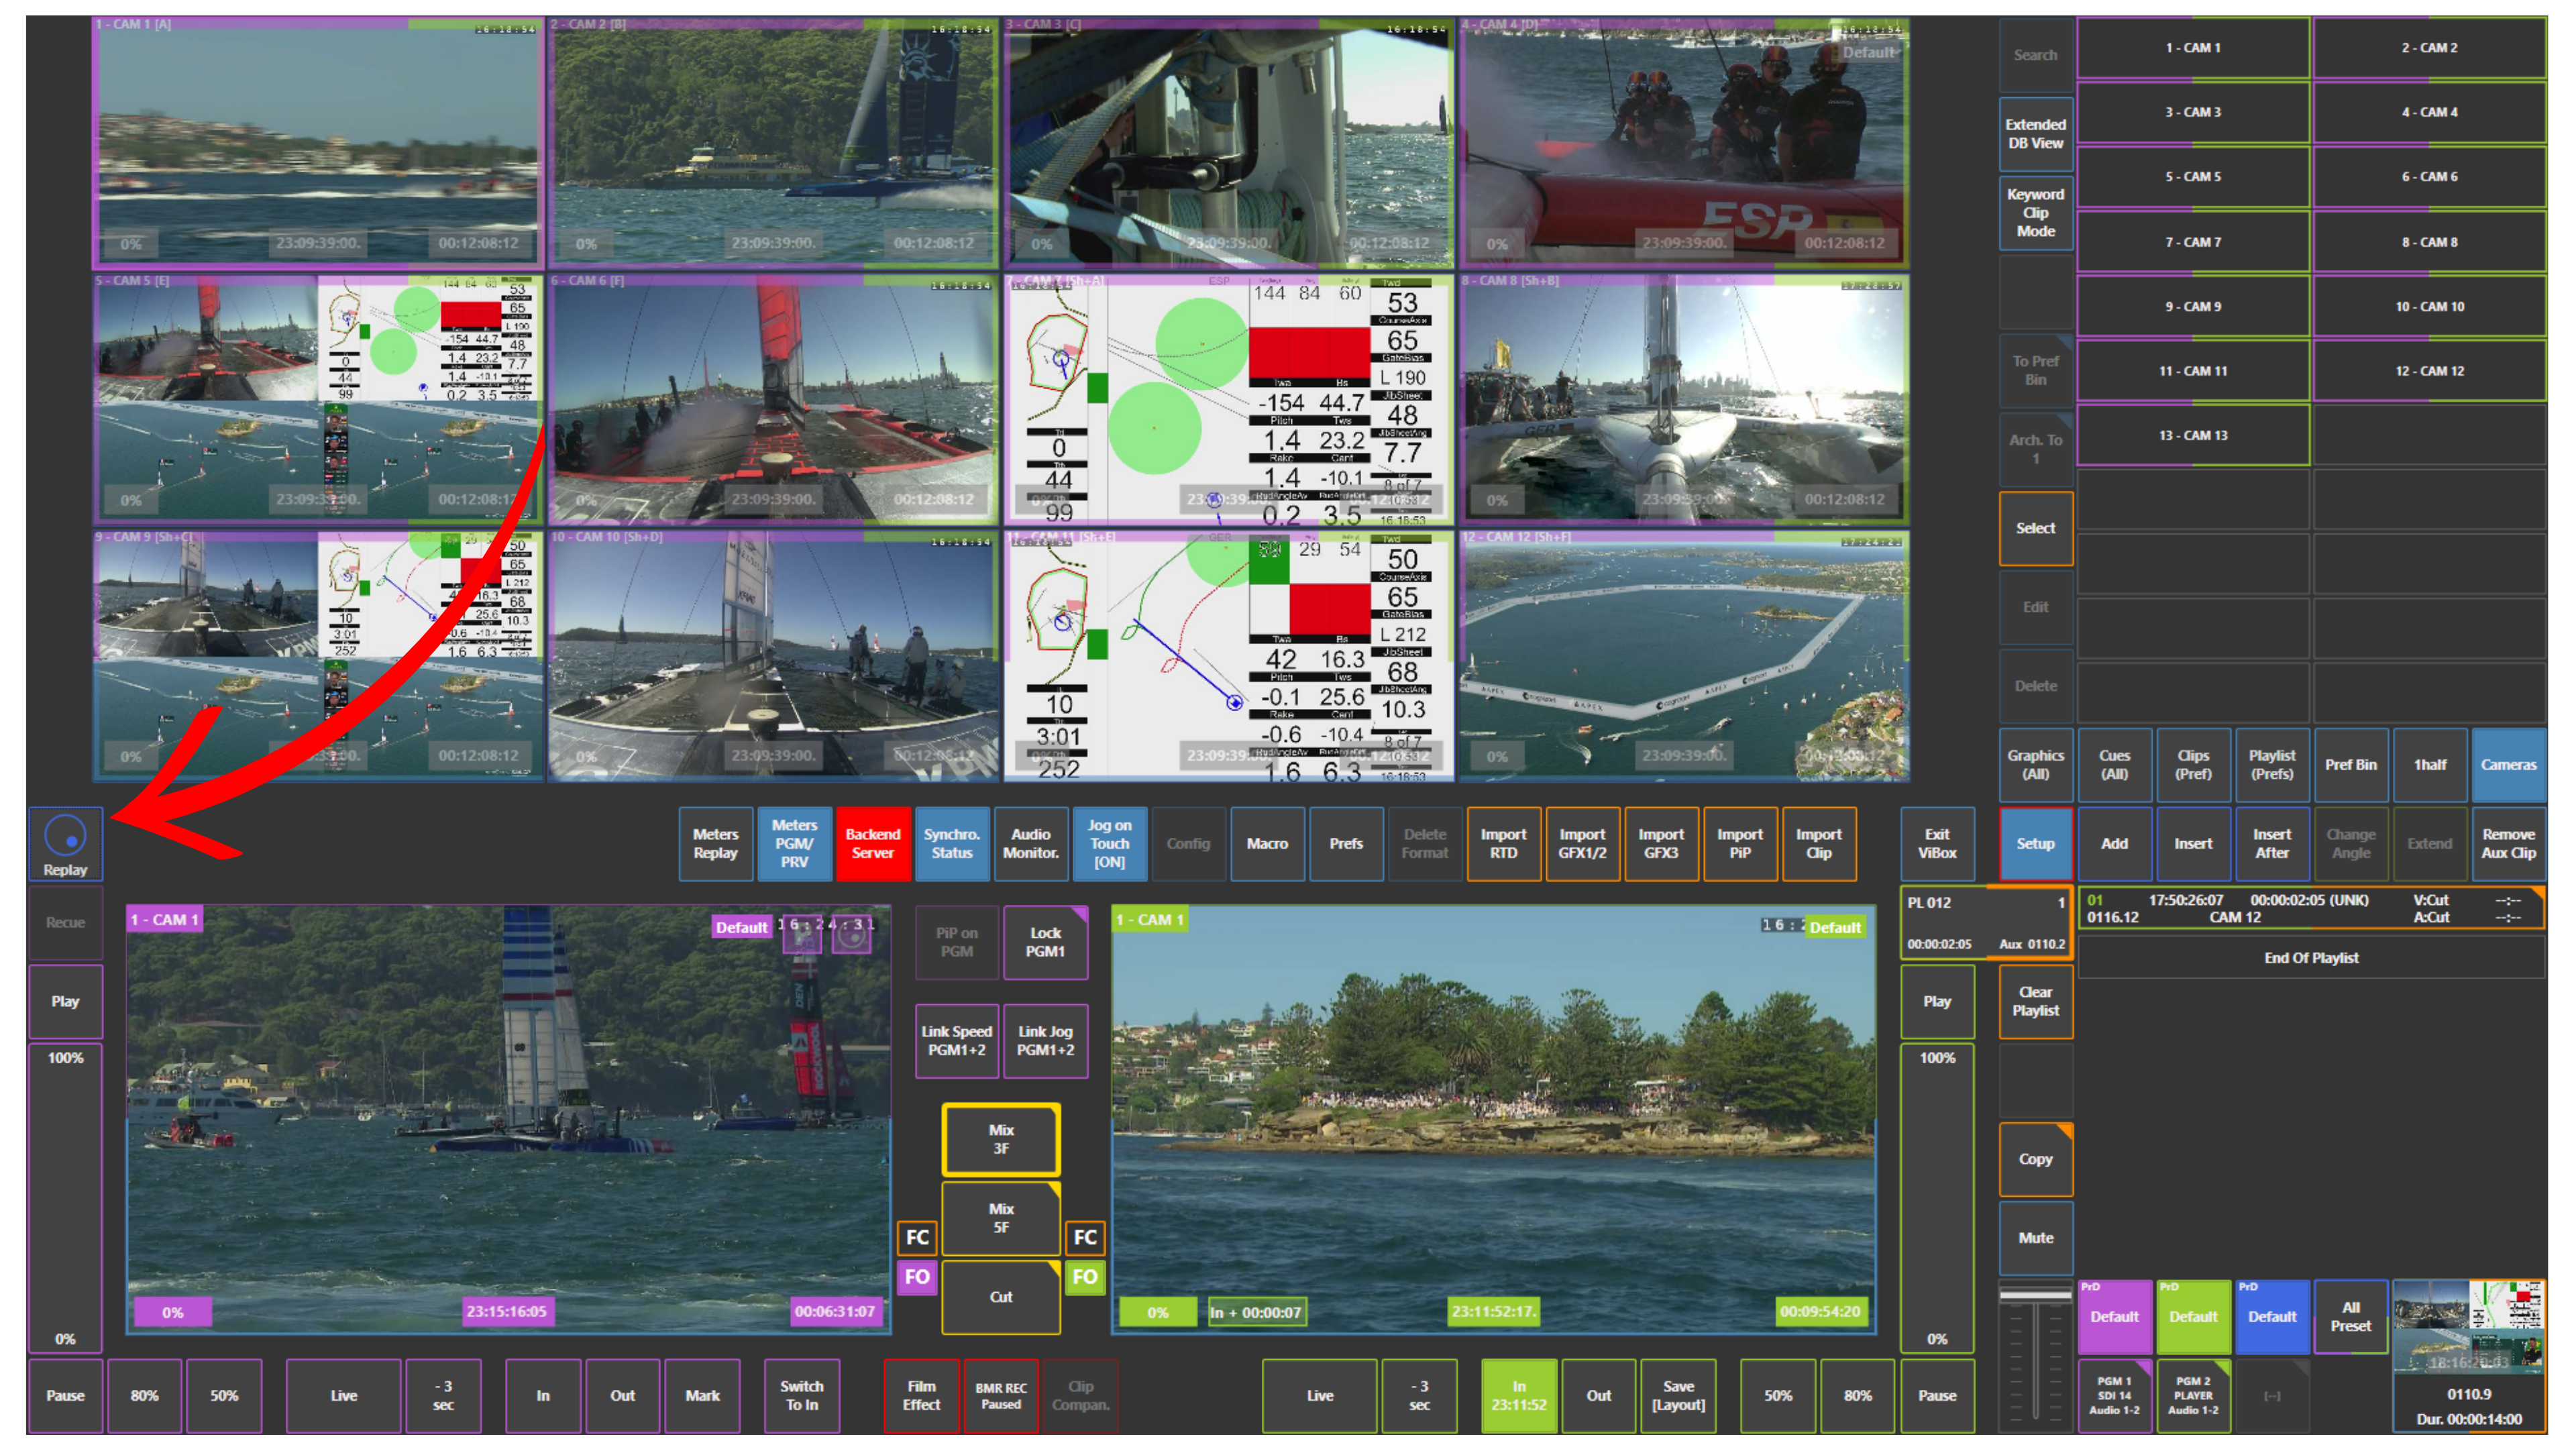This screenshot has height=1449, width=2576.
Task: Click red Backend Server button
Action: click(873, 844)
